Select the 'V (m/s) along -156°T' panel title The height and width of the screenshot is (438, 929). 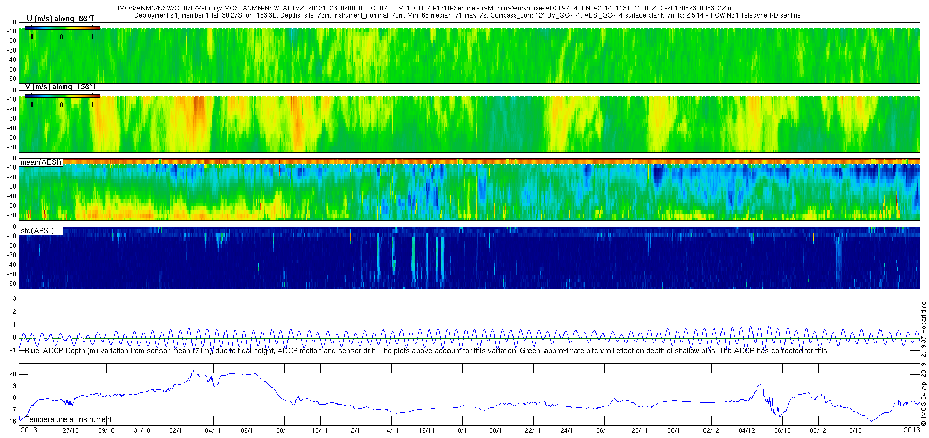pyautogui.click(x=60, y=87)
